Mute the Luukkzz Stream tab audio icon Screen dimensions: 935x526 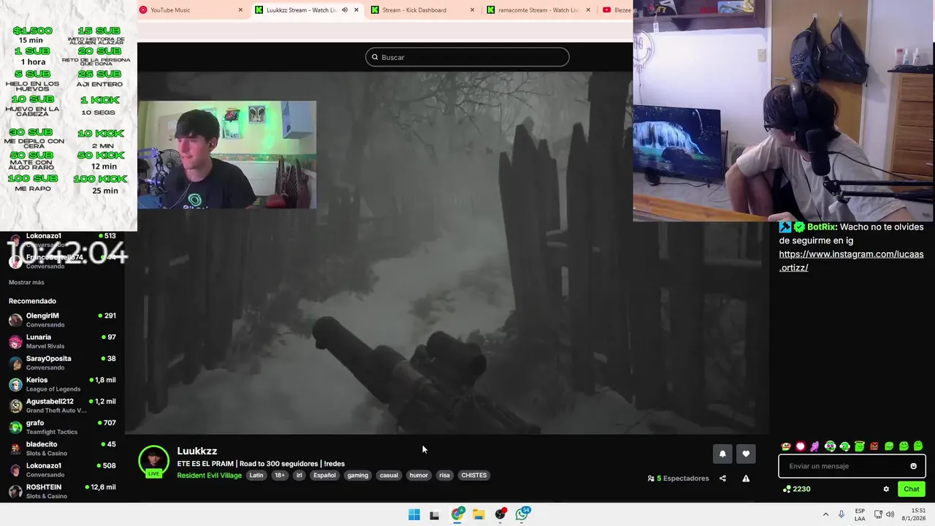[x=345, y=10]
